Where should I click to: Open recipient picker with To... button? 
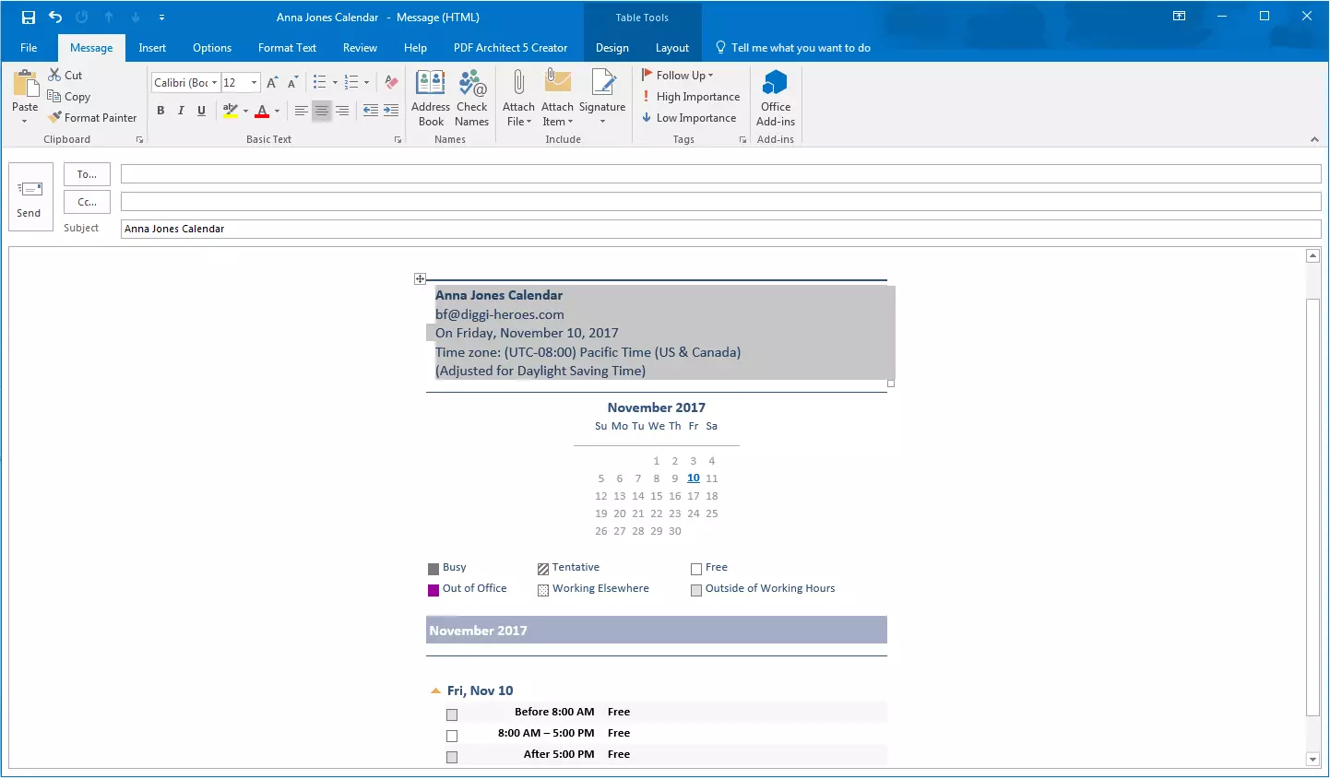click(x=87, y=174)
